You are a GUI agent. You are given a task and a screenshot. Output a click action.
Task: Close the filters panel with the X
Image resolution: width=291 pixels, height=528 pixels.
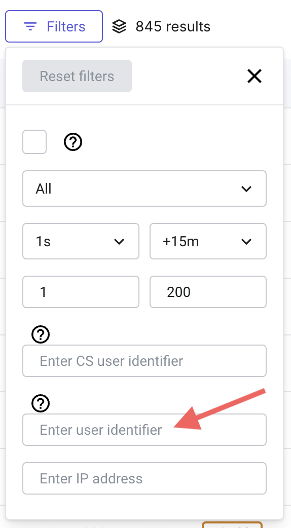click(254, 76)
